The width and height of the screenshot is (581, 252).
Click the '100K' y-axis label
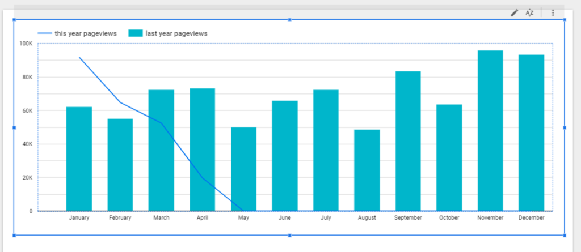26,44
